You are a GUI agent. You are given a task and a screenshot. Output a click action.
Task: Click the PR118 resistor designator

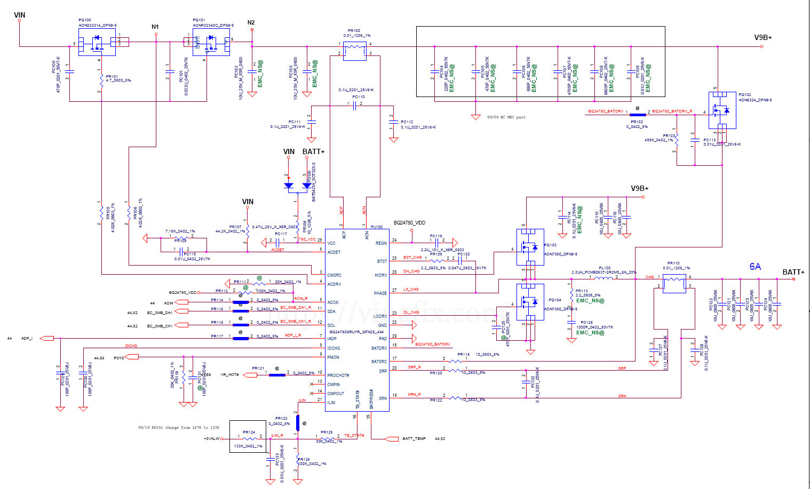click(x=464, y=354)
